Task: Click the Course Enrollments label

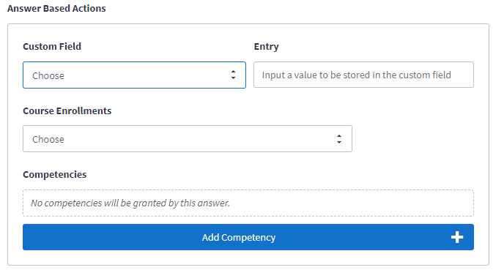Action: coord(67,110)
